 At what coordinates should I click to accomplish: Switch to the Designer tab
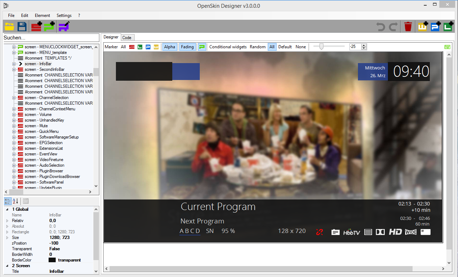[111, 37]
